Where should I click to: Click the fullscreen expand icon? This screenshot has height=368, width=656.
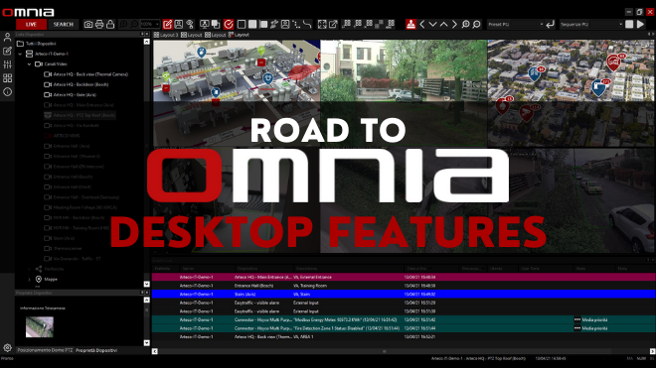pyautogui.click(x=322, y=24)
